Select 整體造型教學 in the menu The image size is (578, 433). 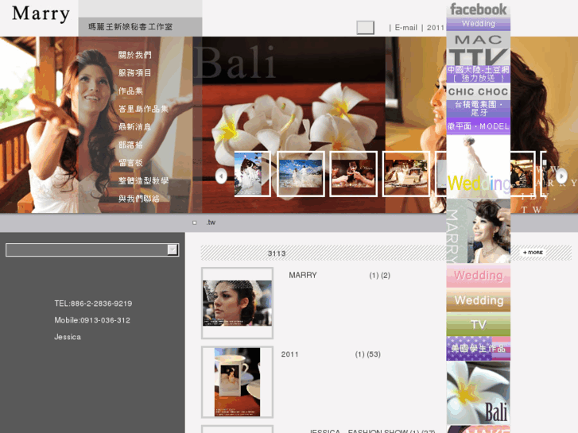pyautogui.click(x=143, y=180)
